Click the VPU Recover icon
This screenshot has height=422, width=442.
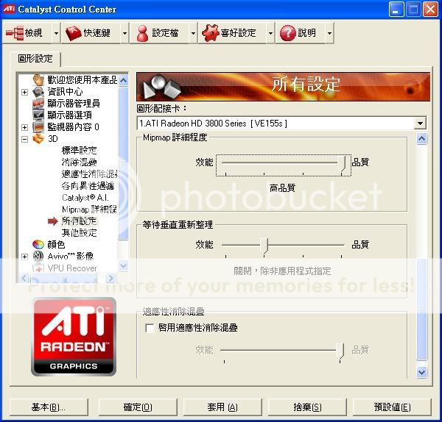pos(38,268)
